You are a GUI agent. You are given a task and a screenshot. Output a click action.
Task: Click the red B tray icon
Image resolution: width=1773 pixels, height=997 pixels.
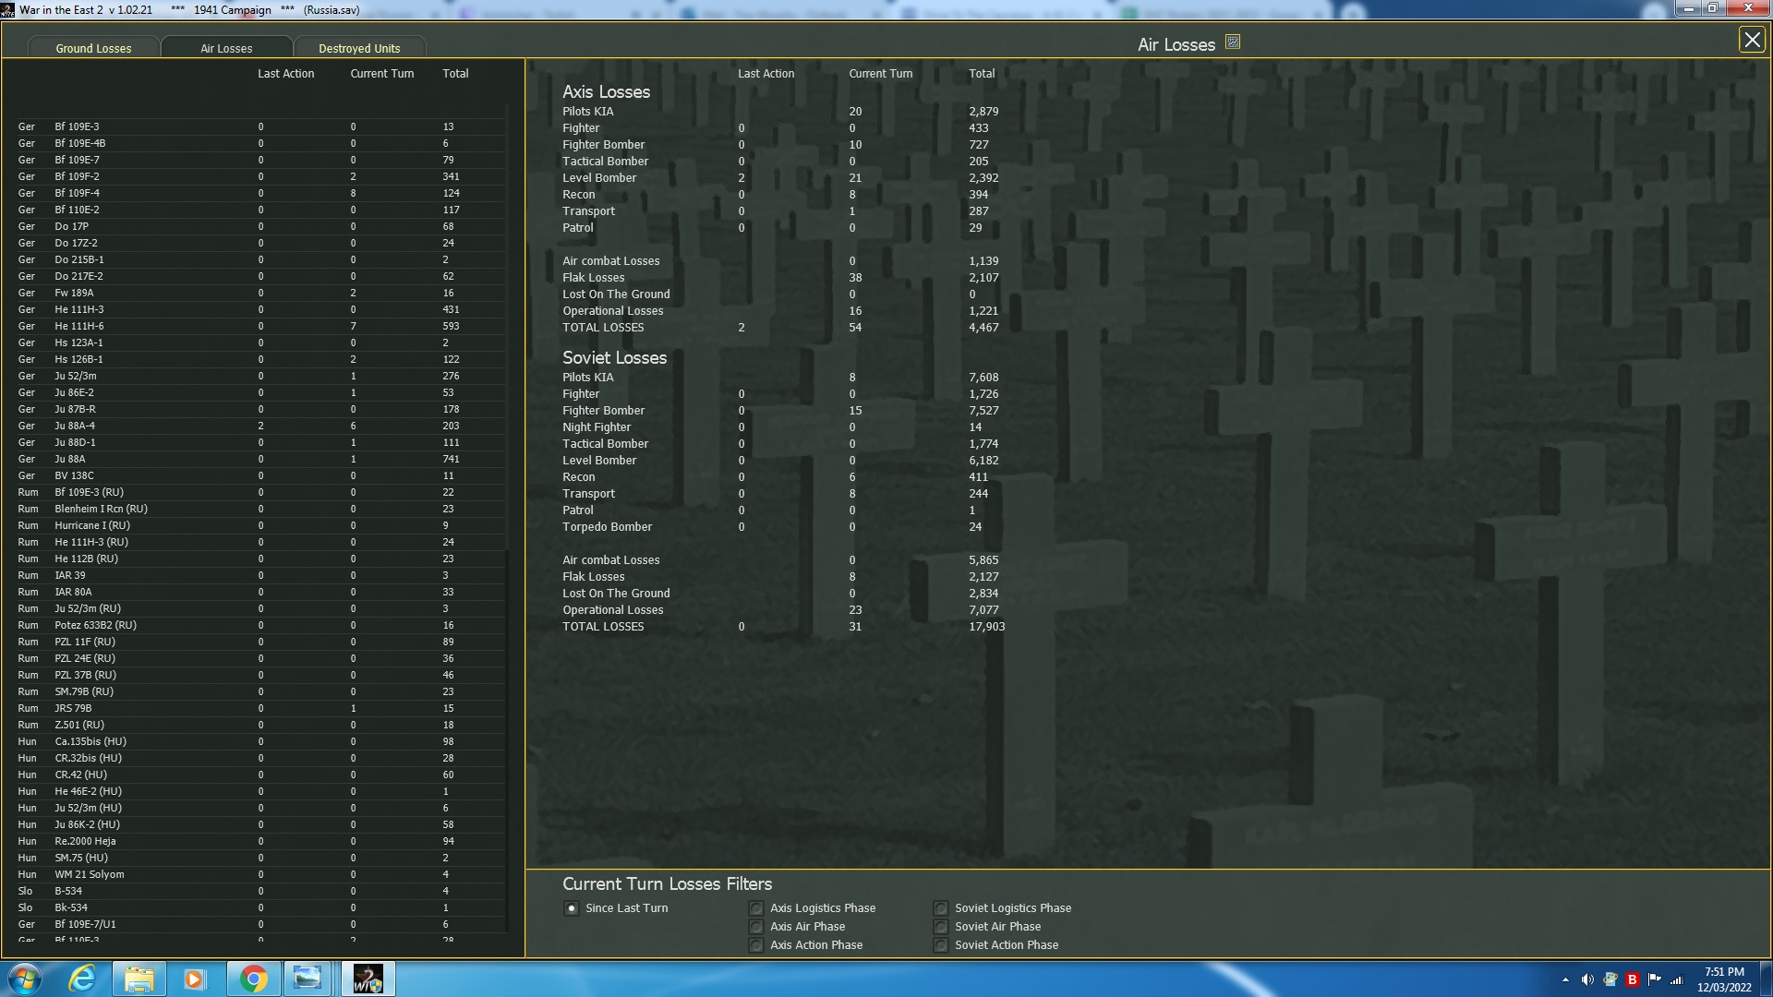pyautogui.click(x=1632, y=979)
